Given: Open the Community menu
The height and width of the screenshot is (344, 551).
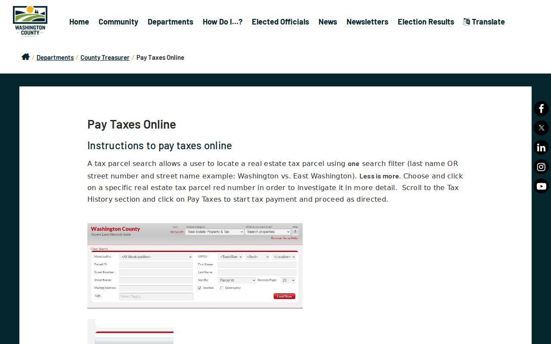Looking at the screenshot, I should tap(118, 21).
